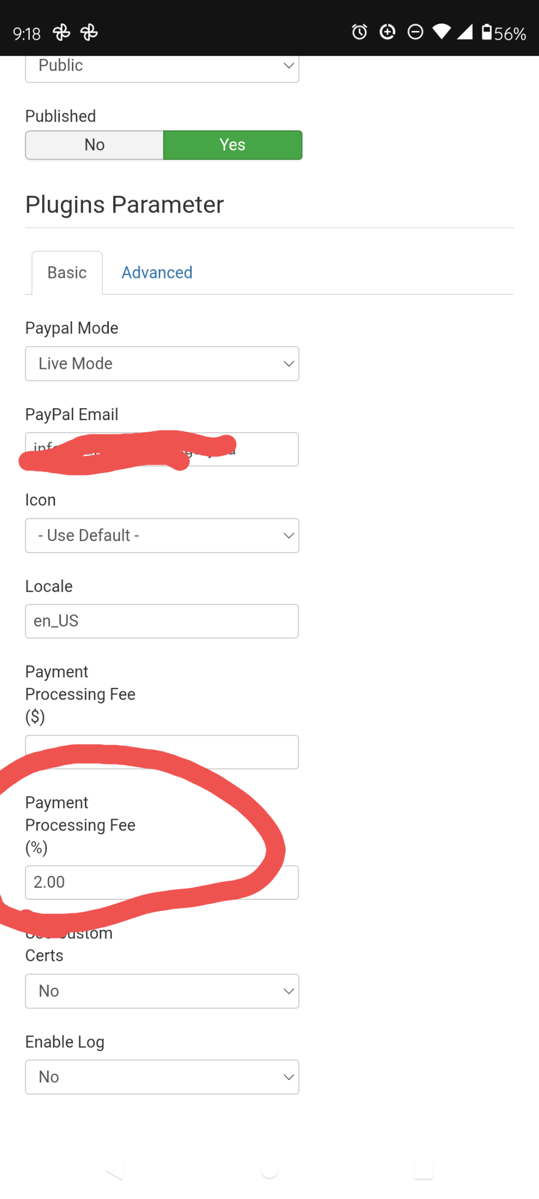
Task: Open the Public access dropdown
Action: click(x=162, y=69)
